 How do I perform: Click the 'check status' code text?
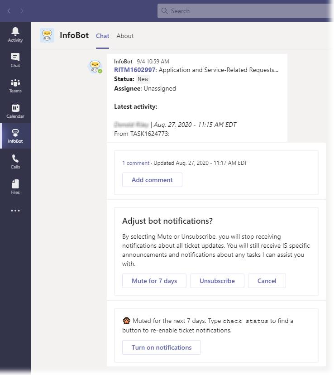pos(245,321)
